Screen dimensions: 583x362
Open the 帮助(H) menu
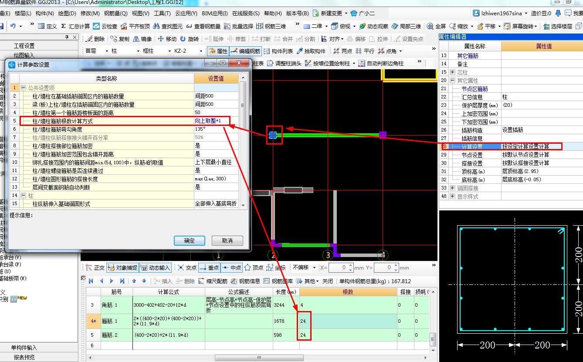(x=273, y=14)
